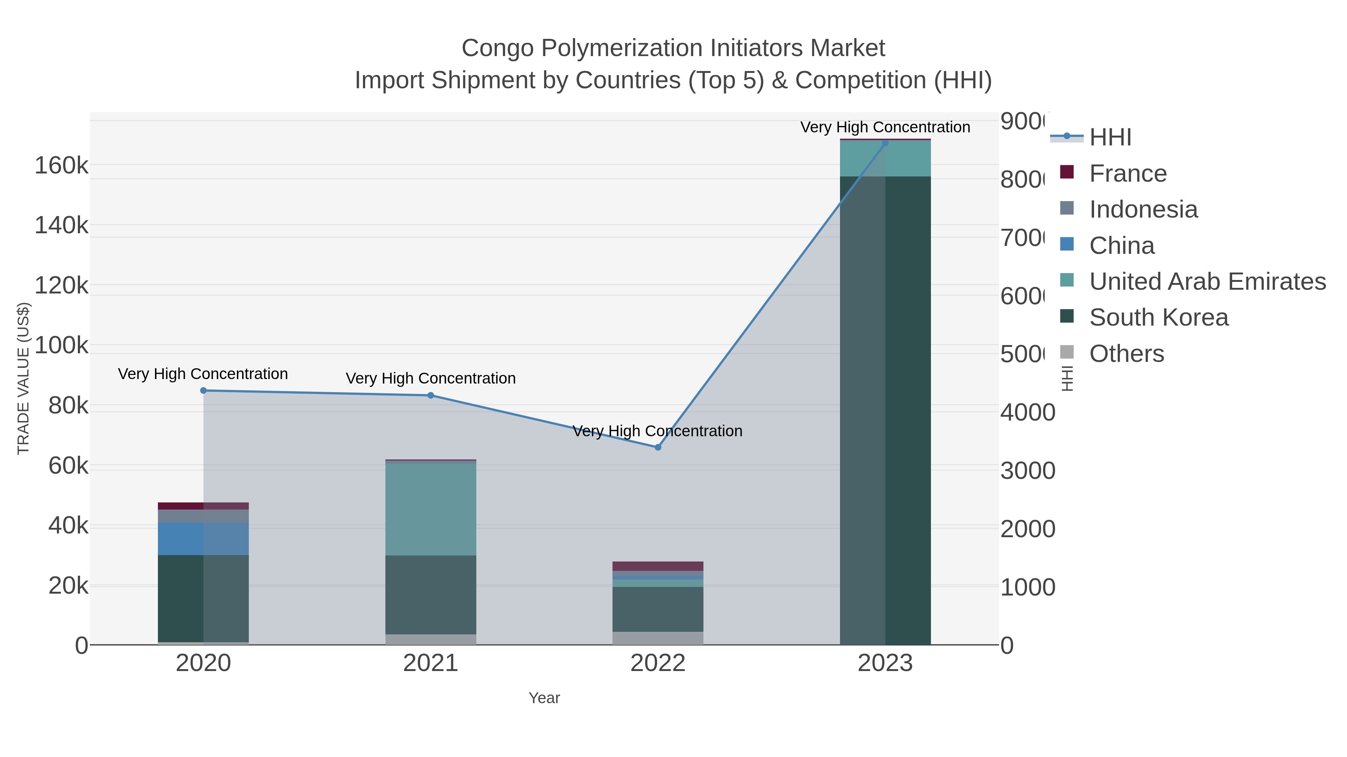
Task: Click the South Korea bar segment for 2023
Action: (x=885, y=410)
